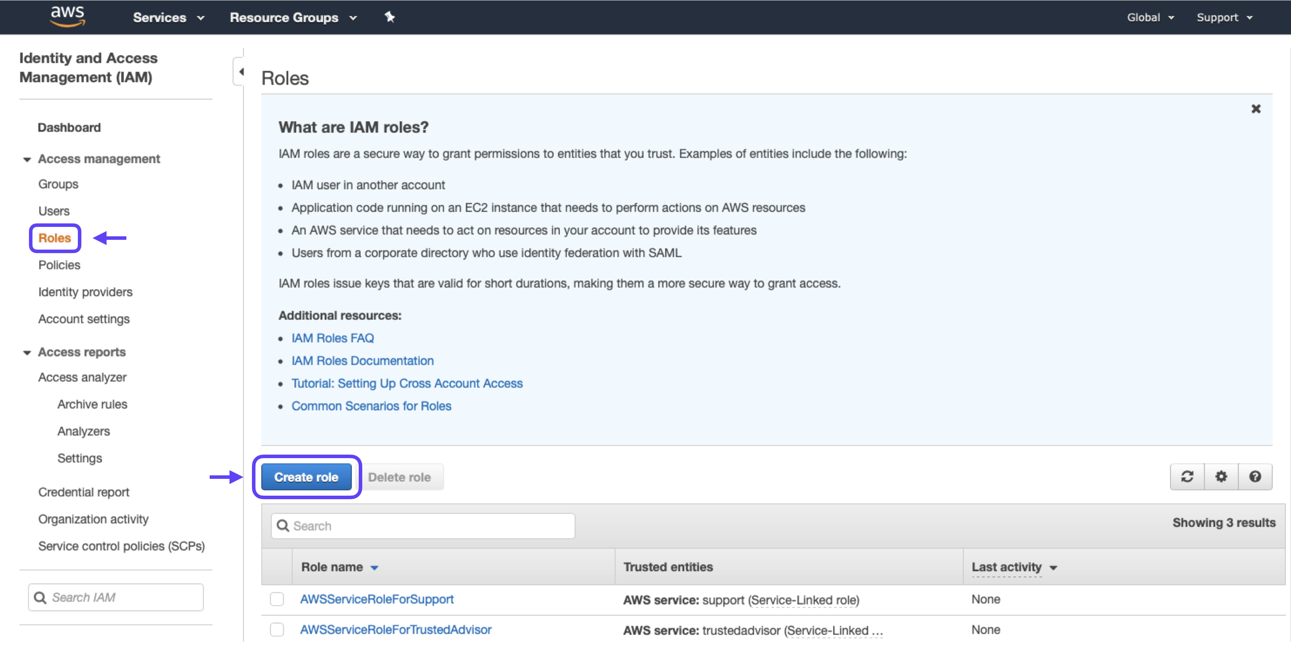Viewport: 1291px width, 651px height.
Task: Refresh the roles list
Action: point(1187,477)
